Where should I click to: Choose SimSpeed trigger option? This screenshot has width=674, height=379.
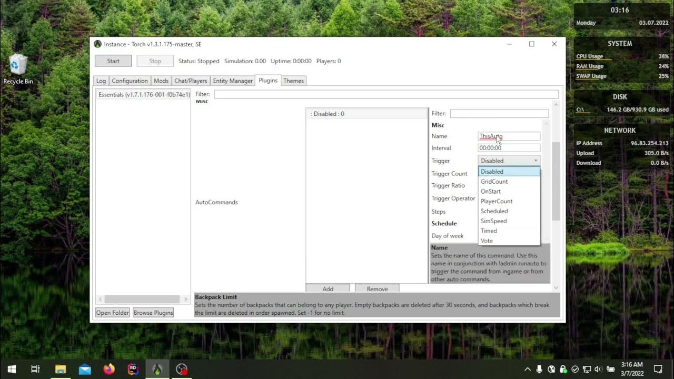pos(509,221)
